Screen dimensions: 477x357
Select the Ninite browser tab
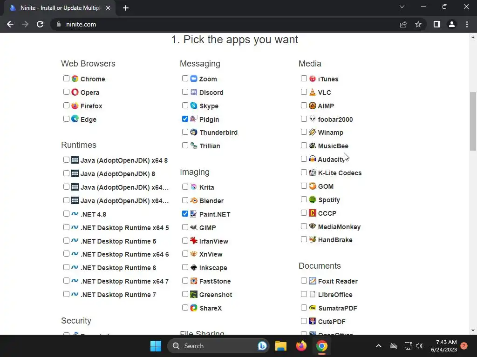[x=60, y=8]
